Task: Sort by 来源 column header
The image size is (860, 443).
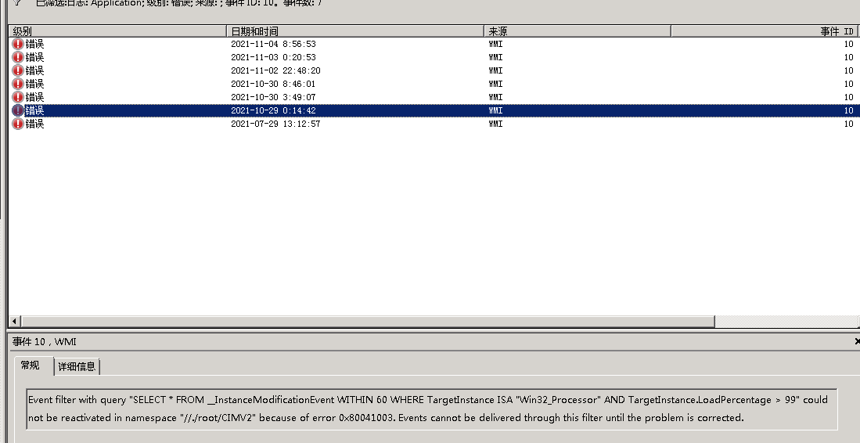Action: (x=578, y=31)
